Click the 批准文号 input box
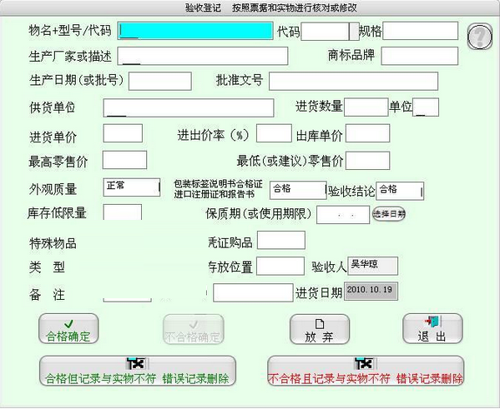 coord(353,81)
